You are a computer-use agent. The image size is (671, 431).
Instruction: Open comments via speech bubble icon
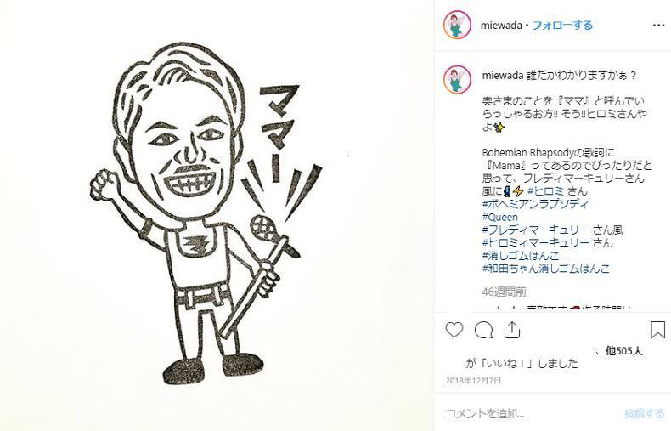pos(483,330)
